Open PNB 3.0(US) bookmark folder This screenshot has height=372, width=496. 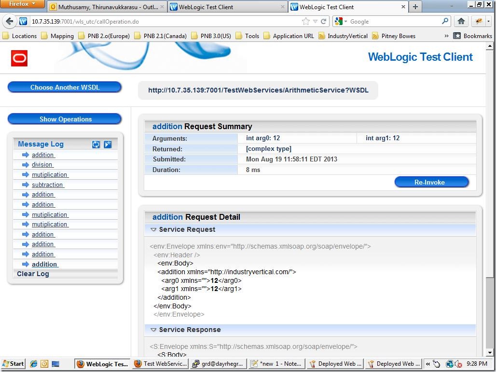pos(211,36)
